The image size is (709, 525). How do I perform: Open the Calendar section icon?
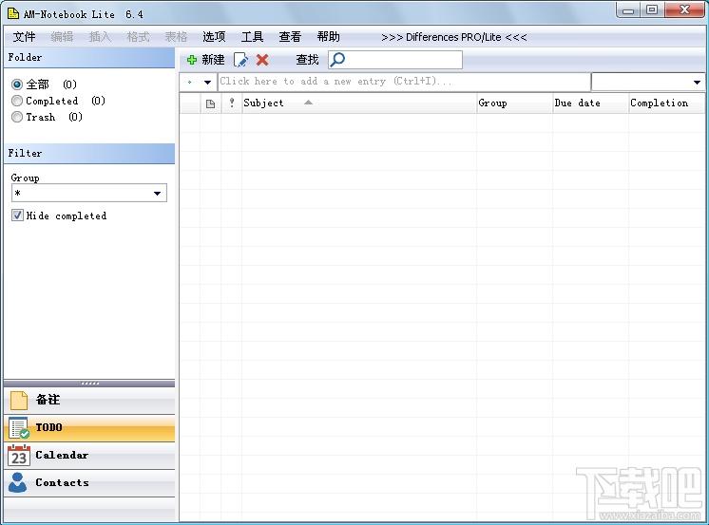pyautogui.click(x=19, y=456)
